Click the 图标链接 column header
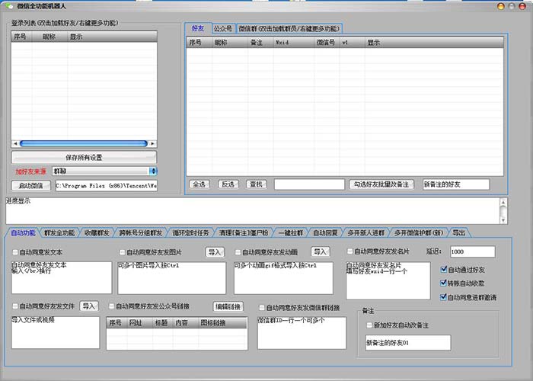The image size is (533, 381). (x=222, y=323)
